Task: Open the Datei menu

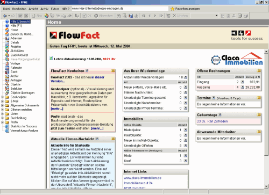Action: pyautogui.click(x=6, y=9)
